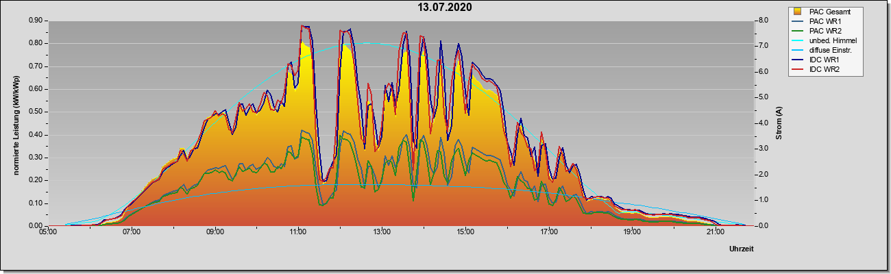Click the 13:00 time axis label
Viewport: 891px width, 274px height.
click(x=382, y=232)
